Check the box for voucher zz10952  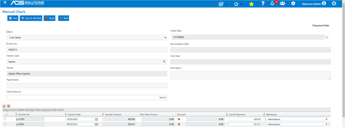click(x=5, y=124)
